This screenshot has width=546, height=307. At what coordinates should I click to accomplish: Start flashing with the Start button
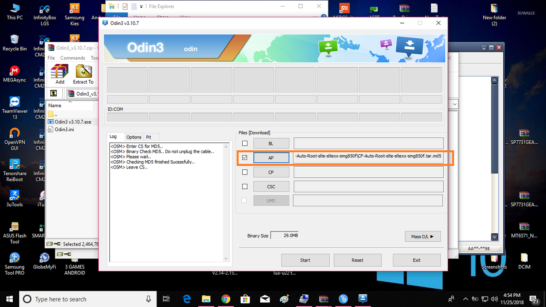tap(305, 260)
